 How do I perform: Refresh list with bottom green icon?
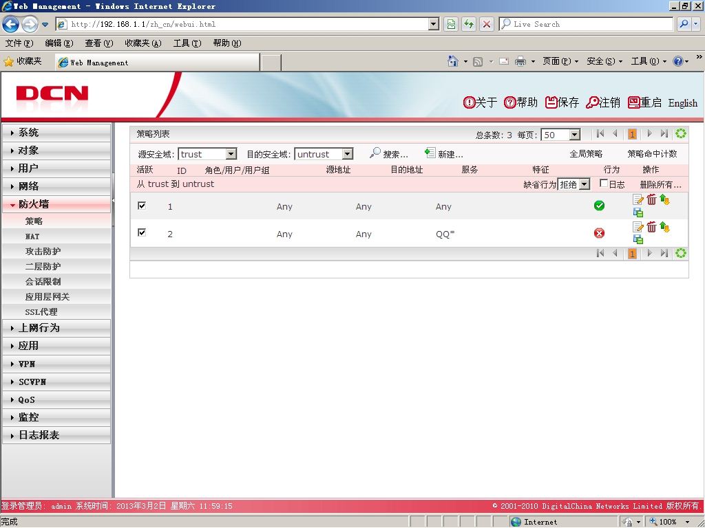[x=681, y=253]
